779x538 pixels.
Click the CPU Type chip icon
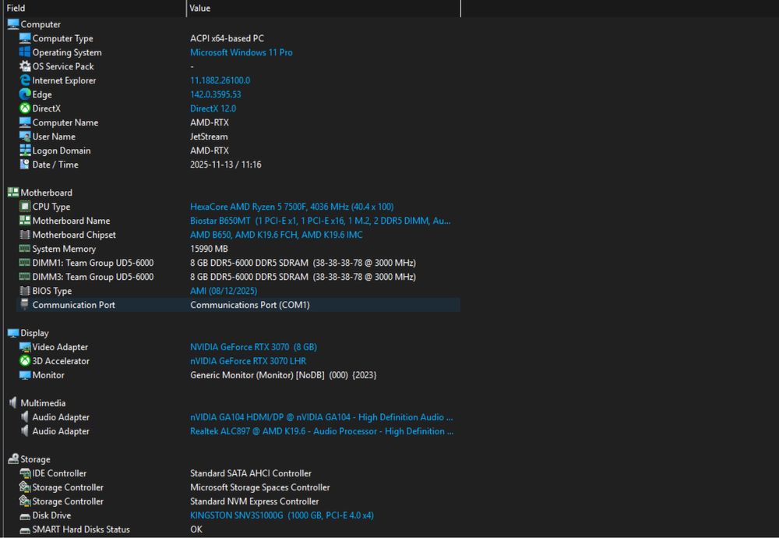(x=25, y=207)
